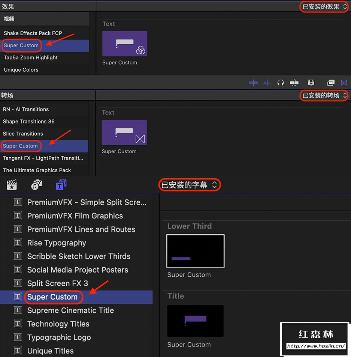This screenshot has height=357, width=351.
Task: Click the headphones solo icon
Action: point(281,83)
